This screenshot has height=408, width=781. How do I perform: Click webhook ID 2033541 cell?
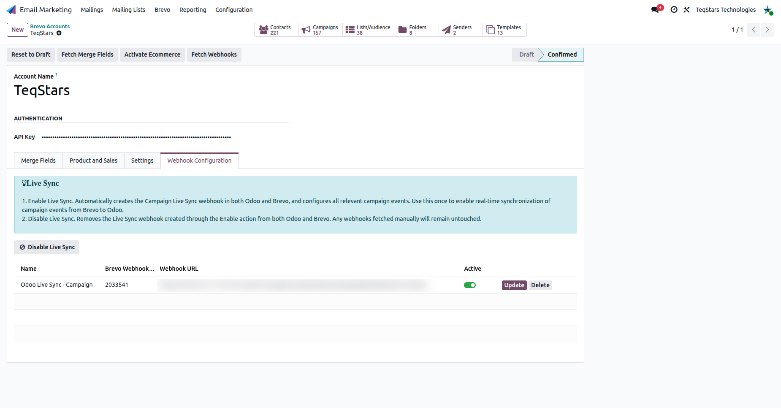(117, 285)
